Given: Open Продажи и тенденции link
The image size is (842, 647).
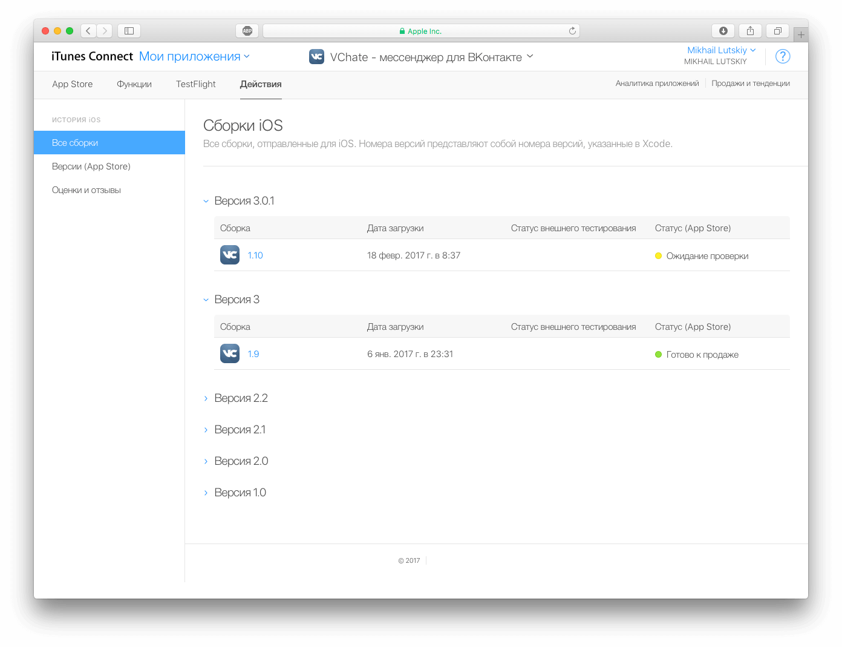Looking at the screenshot, I should pyautogui.click(x=751, y=84).
